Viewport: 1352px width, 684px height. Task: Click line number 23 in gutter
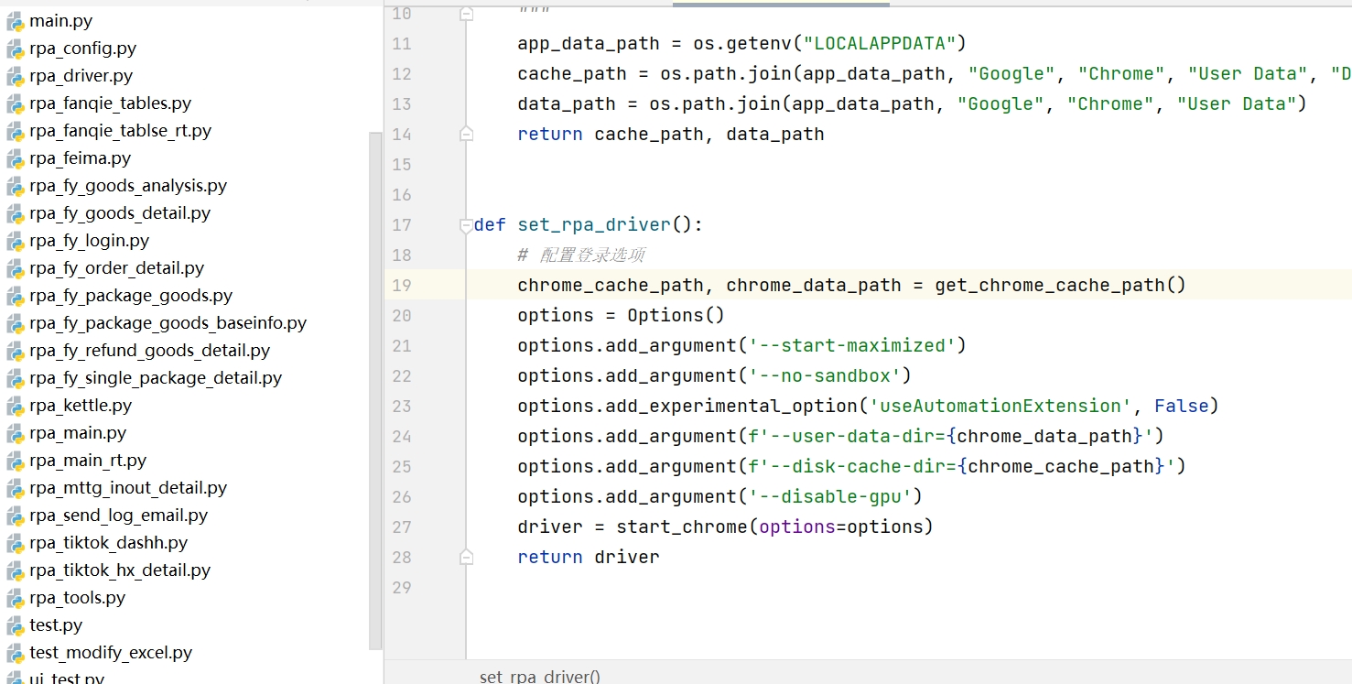[402, 406]
